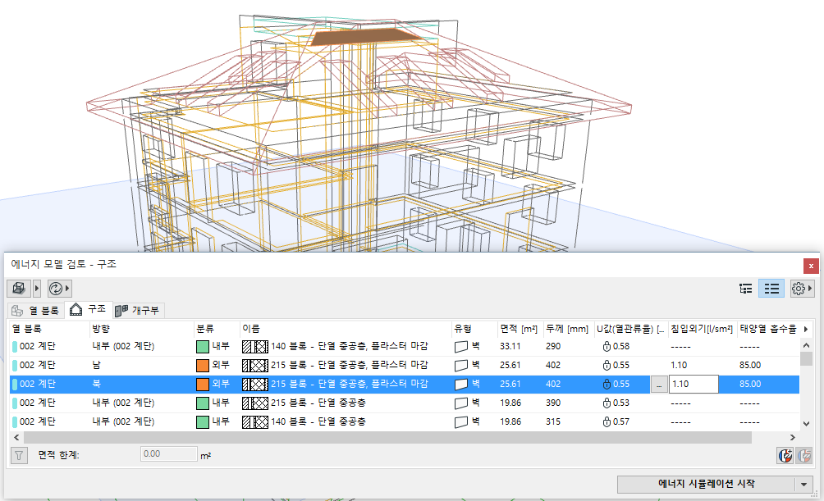This screenshot has width=824, height=501.
Task: Click the 면적 한계 0.00 input field
Action: pos(169,453)
